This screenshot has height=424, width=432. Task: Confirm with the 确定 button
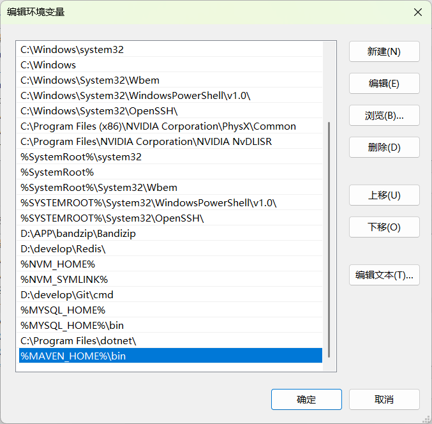306,399
